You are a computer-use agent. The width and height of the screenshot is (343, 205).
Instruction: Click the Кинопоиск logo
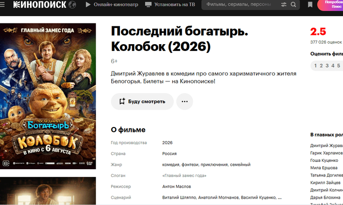40,4
